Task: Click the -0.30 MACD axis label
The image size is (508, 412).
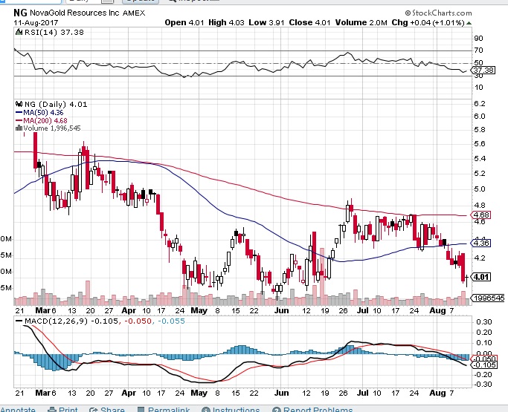Action: click(483, 385)
